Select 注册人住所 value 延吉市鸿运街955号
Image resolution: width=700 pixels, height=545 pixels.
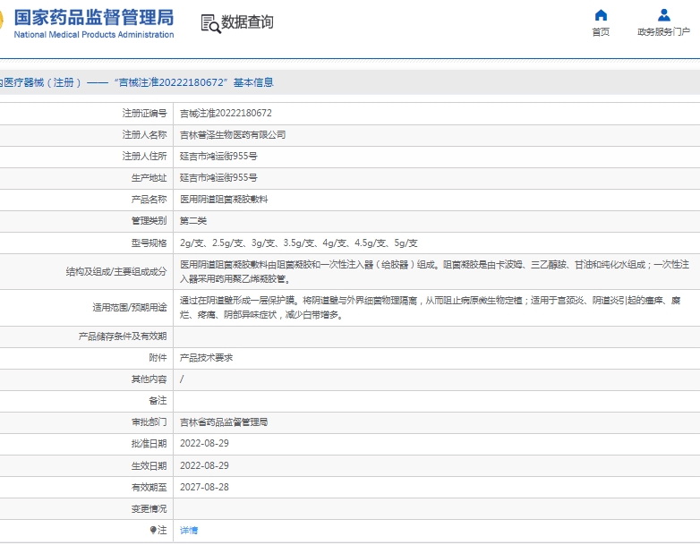[x=218, y=157]
